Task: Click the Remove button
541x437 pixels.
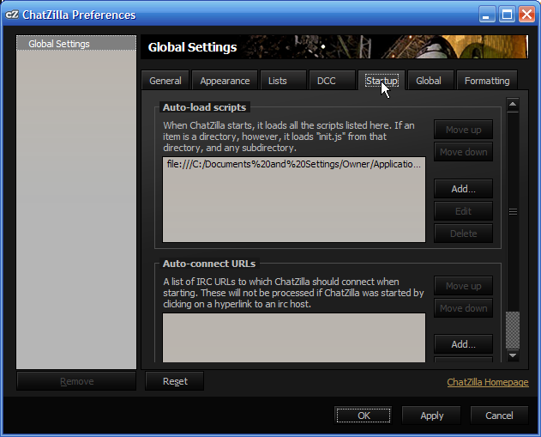Action: click(76, 381)
